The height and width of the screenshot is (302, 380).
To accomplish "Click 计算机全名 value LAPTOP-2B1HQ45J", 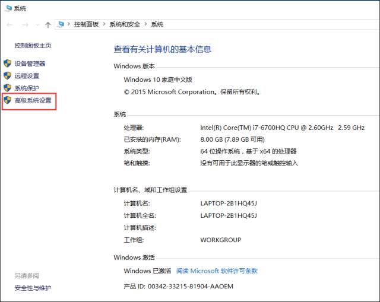I will click(229, 215).
